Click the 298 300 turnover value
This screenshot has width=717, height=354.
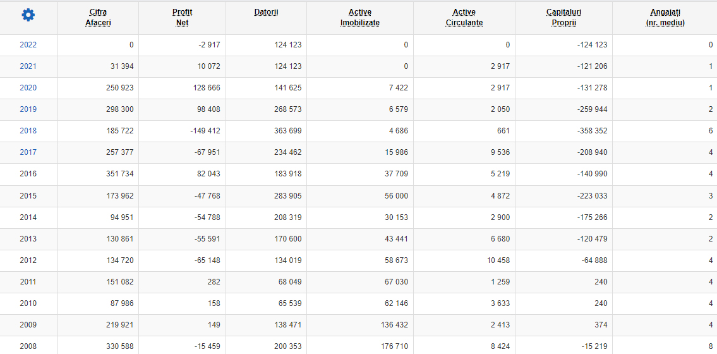(119, 109)
